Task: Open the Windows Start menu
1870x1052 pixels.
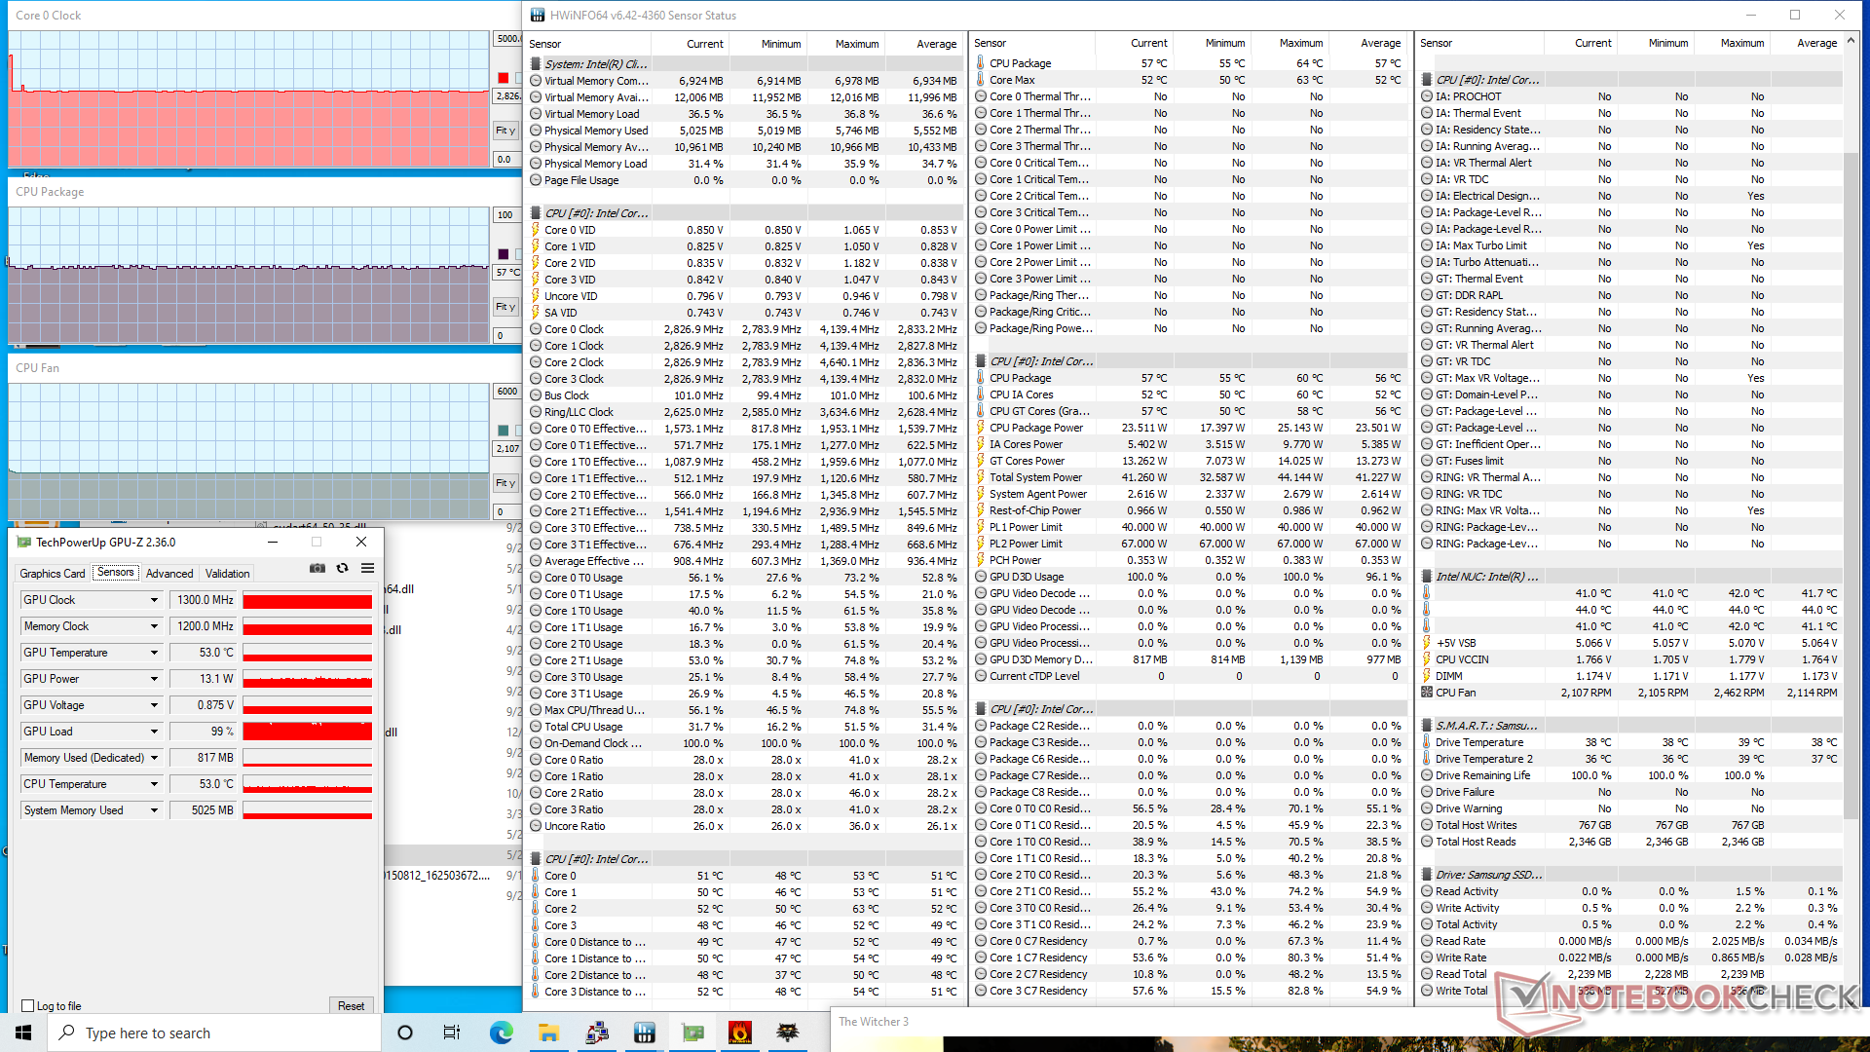Action: tap(23, 1033)
